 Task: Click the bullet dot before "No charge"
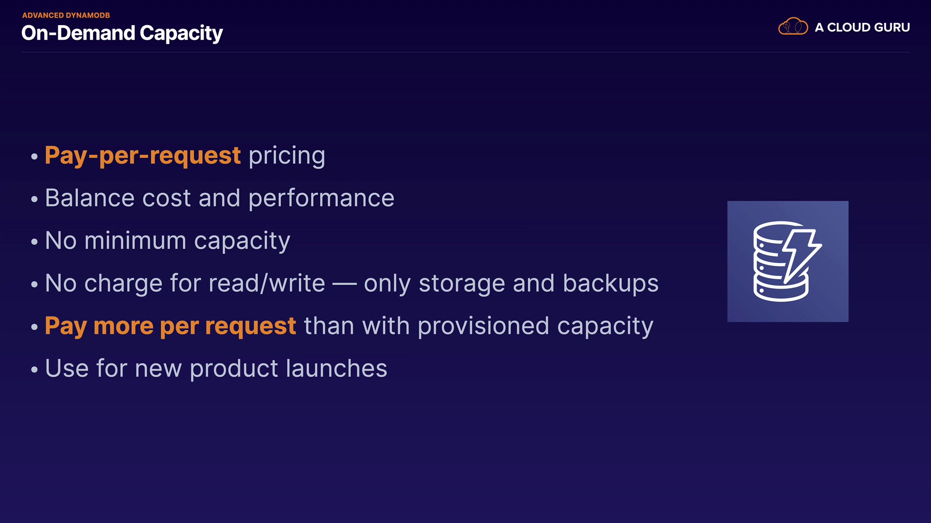pyautogui.click(x=34, y=284)
